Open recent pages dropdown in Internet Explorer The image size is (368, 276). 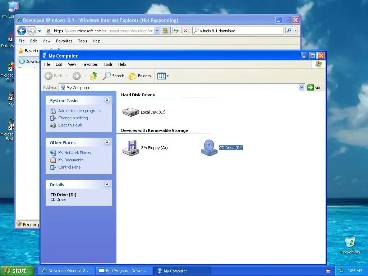(40, 31)
